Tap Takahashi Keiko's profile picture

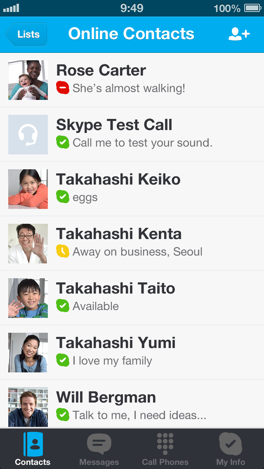click(x=28, y=189)
